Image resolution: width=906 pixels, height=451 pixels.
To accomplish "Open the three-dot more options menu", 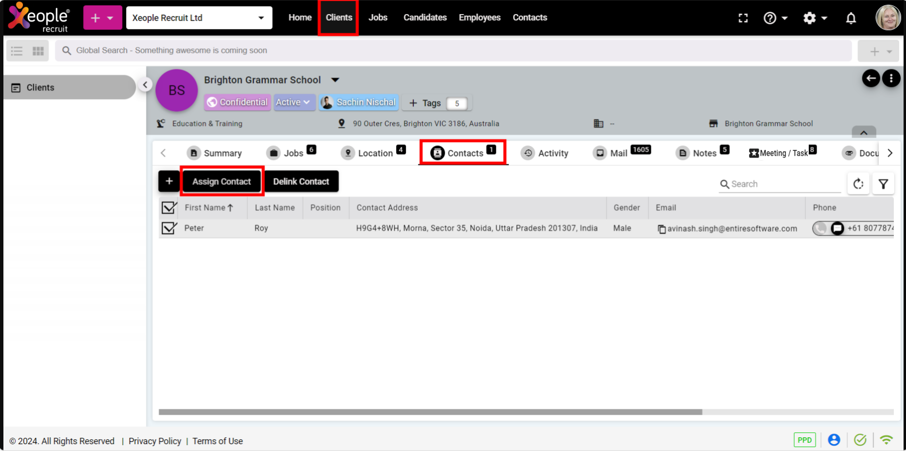I will tap(891, 78).
